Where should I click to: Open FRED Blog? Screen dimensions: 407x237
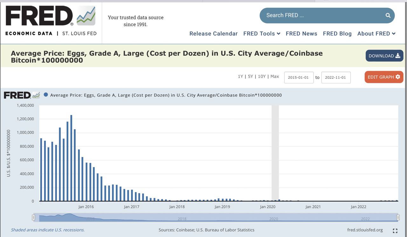[x=337, y=33]
